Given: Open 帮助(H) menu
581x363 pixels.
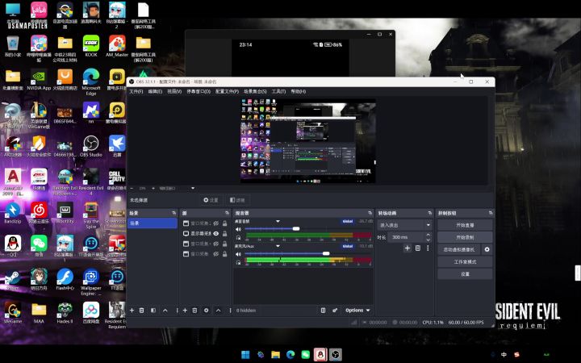Looking at the screenshot, I should [x=299, y=91].
